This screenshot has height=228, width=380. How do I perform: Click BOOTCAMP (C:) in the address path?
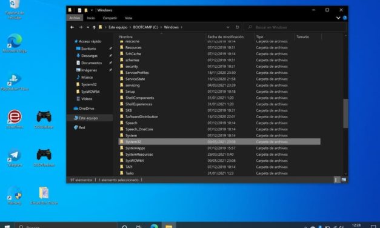point(145,27)
